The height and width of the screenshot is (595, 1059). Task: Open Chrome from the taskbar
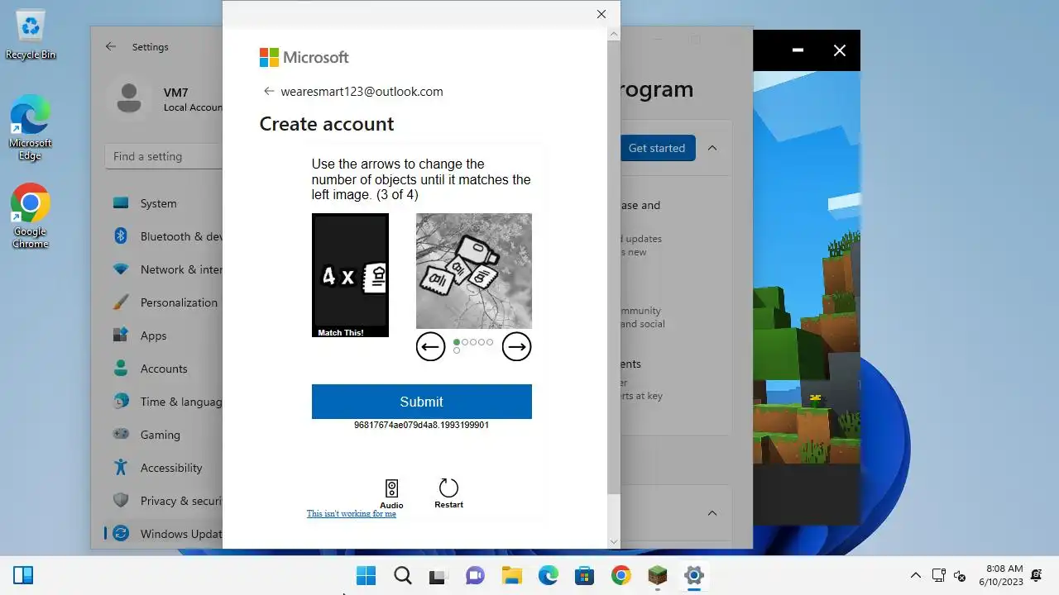pyautogui.click(x=621, y=575)
